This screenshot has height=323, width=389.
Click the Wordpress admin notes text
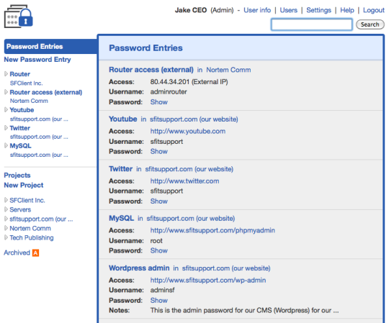244,310
